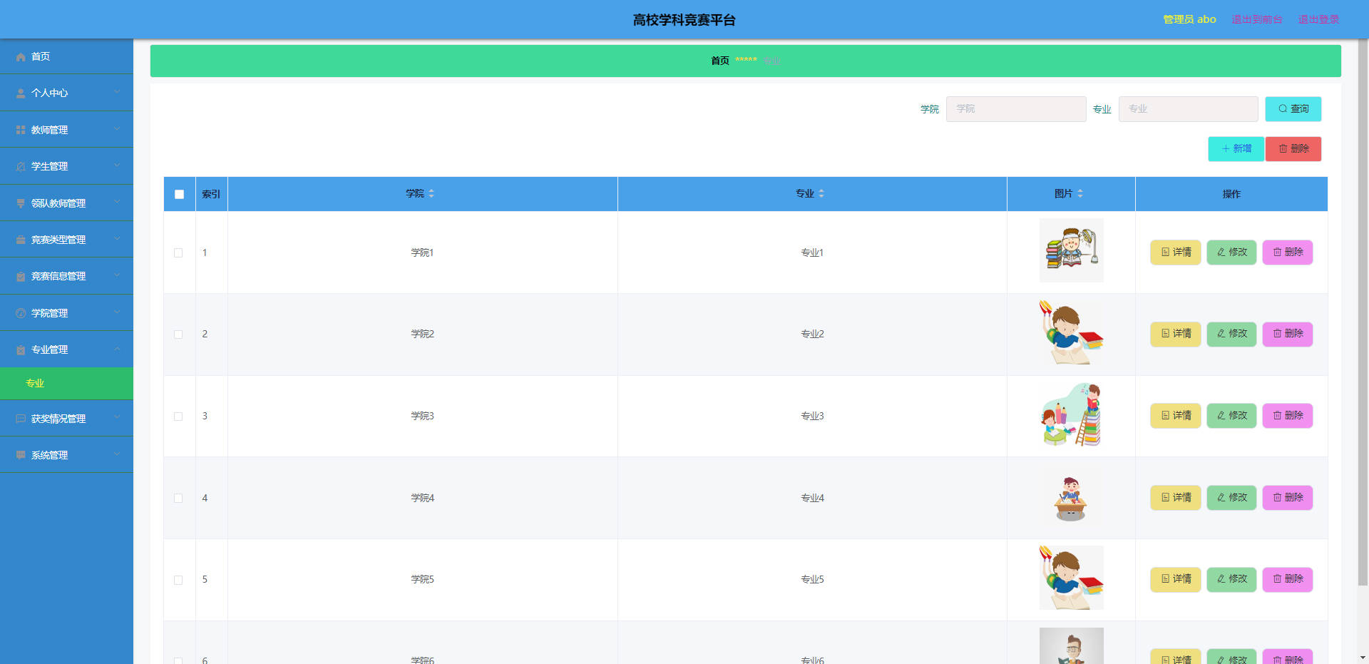Check the checkbox for row 学院4
This screenshot has height=664, width=1369.
pos(178,499)
